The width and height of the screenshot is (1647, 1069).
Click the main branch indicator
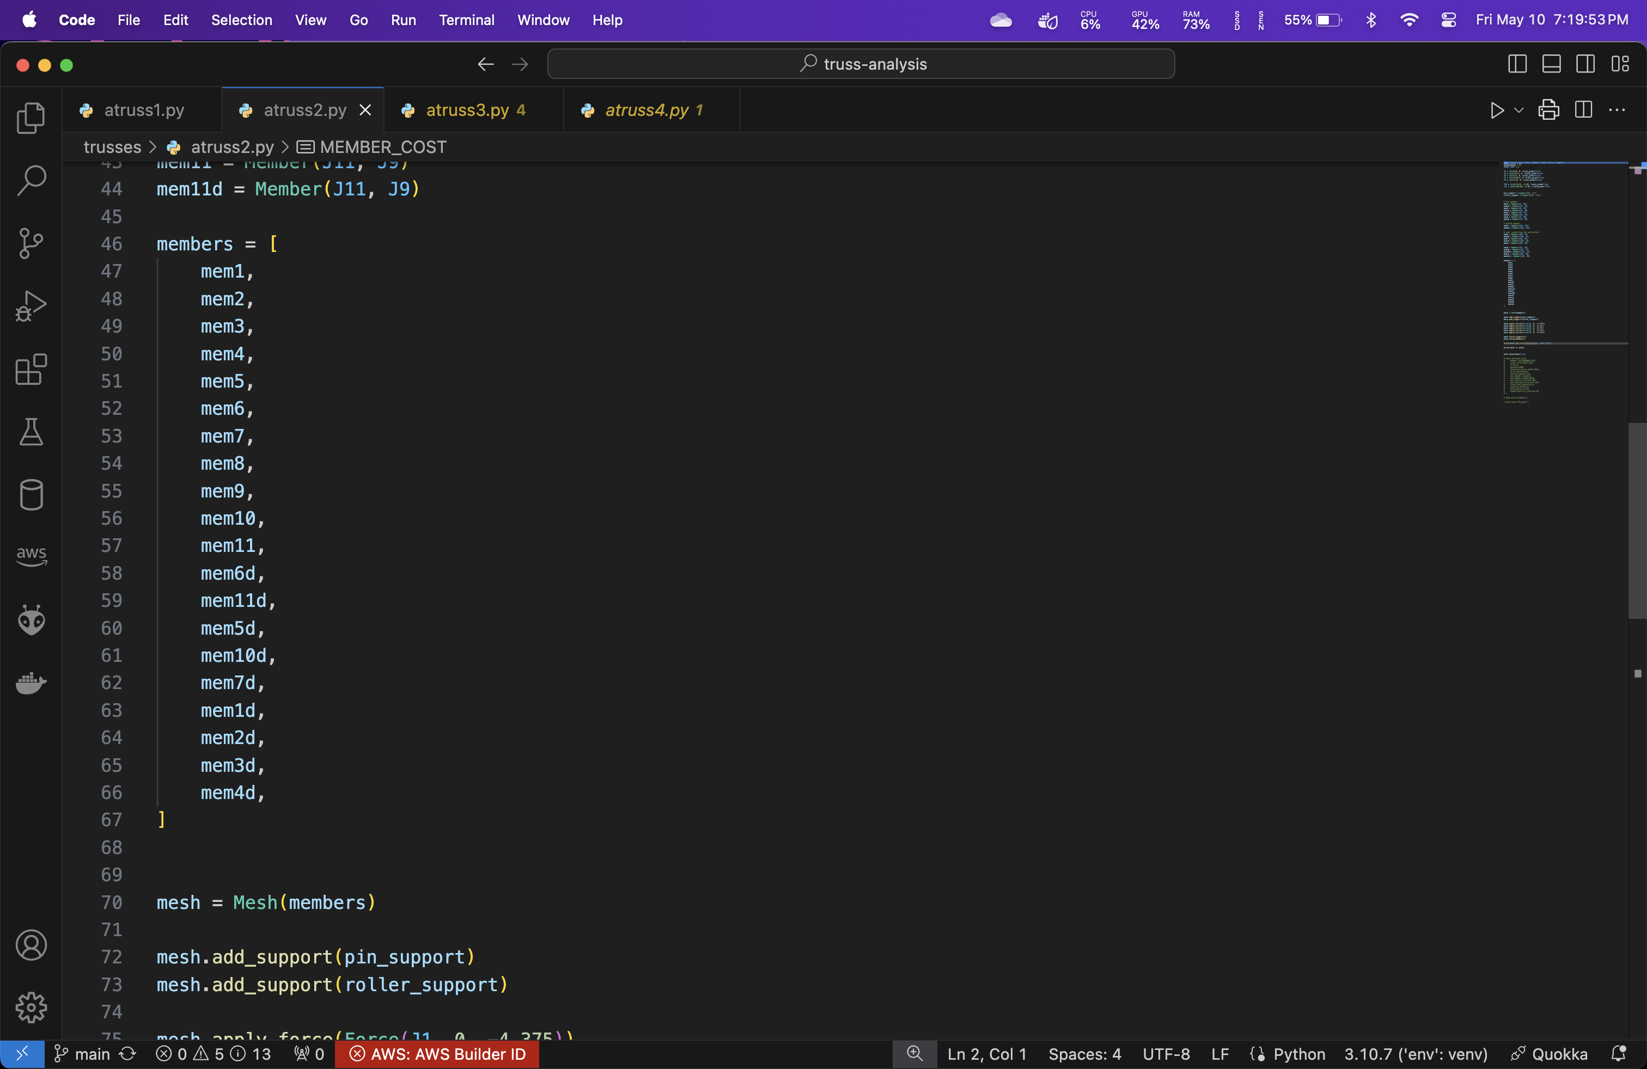82,1054
